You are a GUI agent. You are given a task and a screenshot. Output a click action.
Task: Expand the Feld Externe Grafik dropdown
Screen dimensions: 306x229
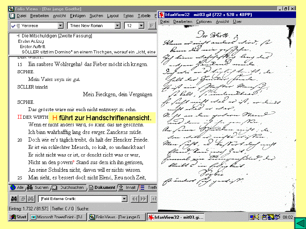click(x=124, y=199)
